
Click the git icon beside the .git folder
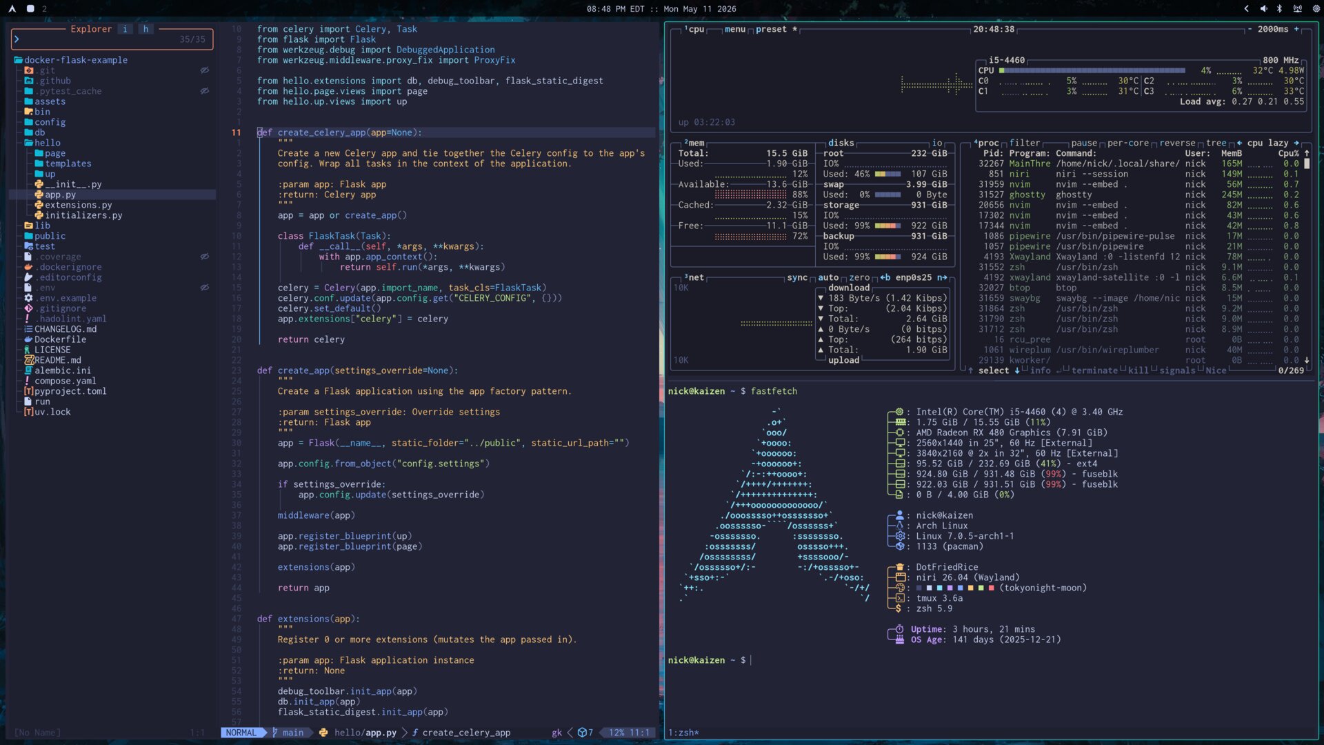pyautogui.click(x=29, y=70)
